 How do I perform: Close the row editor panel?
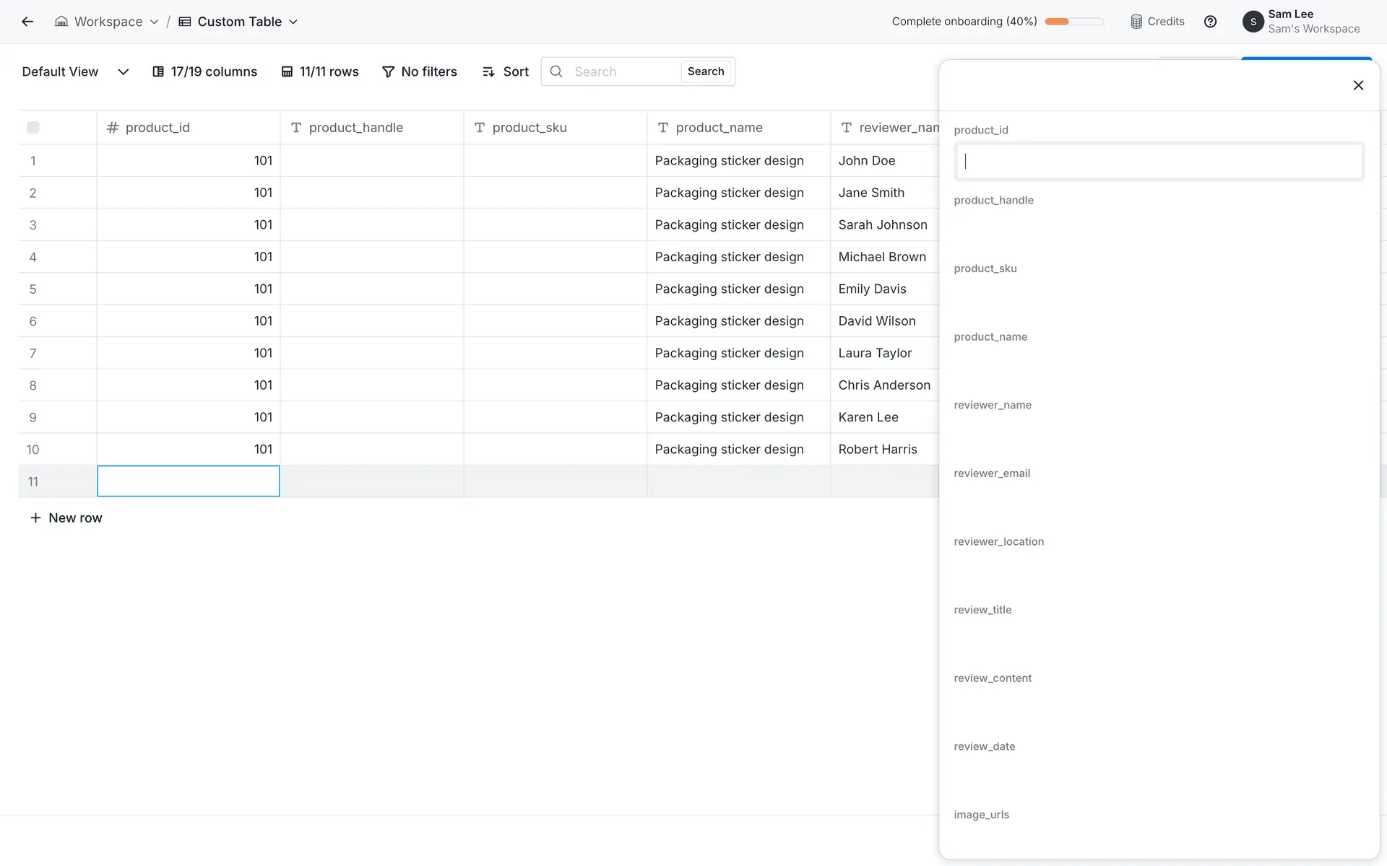tap(1358, 85)
